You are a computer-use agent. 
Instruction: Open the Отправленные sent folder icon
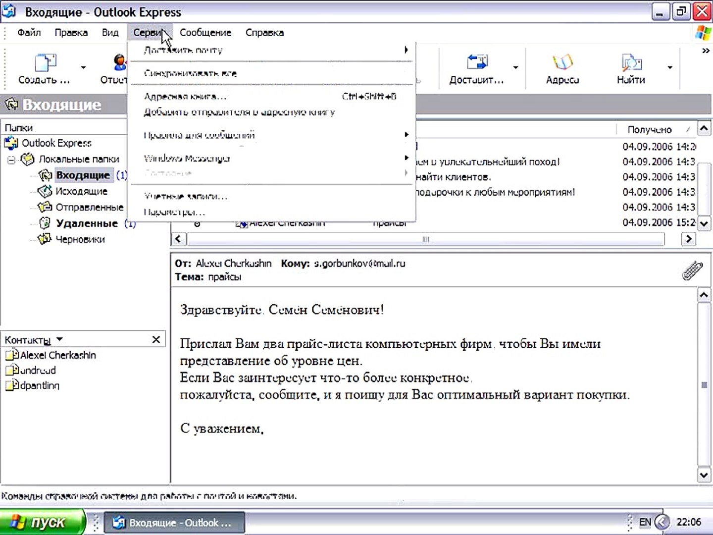coord(45,207)
